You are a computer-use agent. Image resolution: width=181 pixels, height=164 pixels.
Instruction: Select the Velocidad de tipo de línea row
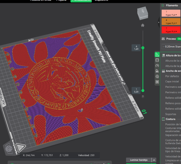click(x=173, y=150)
